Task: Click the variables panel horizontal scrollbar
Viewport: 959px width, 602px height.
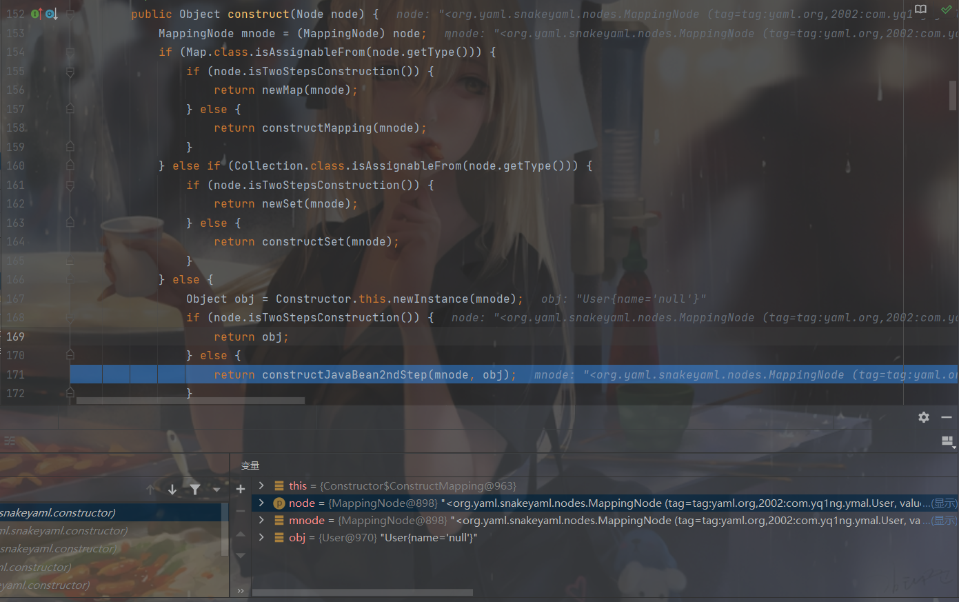Action: (363, 592)
